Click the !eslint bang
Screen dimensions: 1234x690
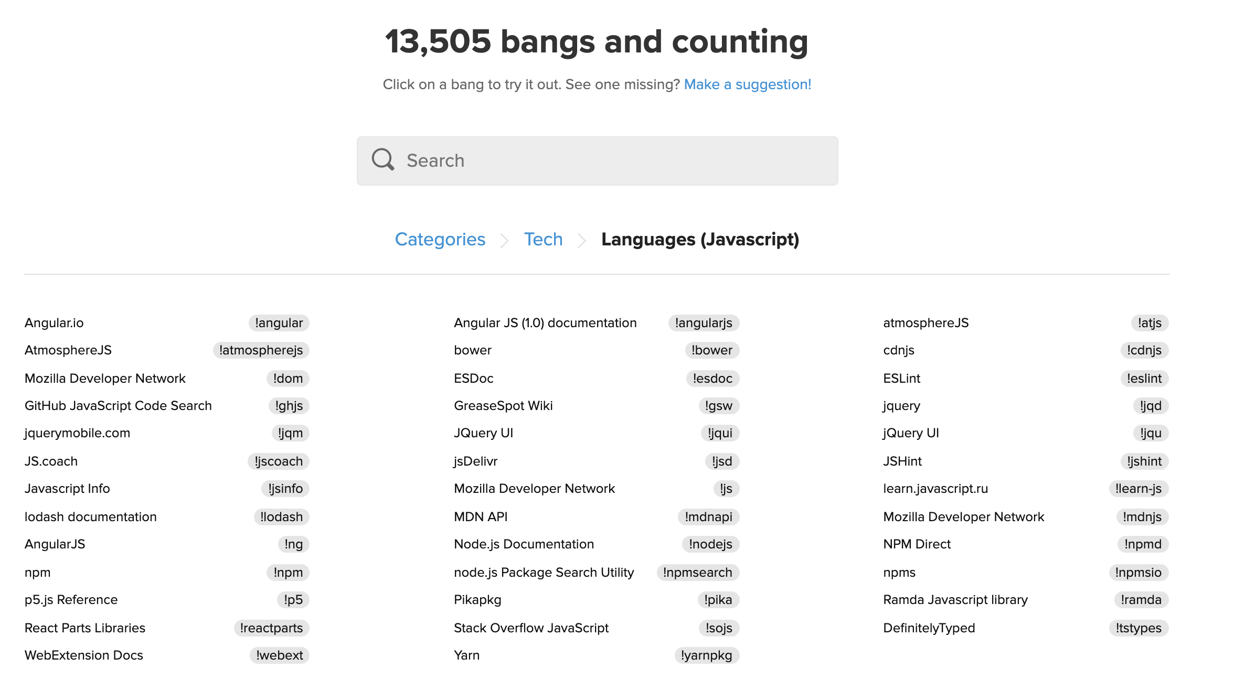tap(1144, 379)
